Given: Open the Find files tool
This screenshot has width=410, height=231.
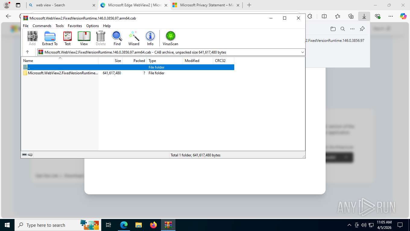Looking at the screenshot, I should [x=117, y=38].
